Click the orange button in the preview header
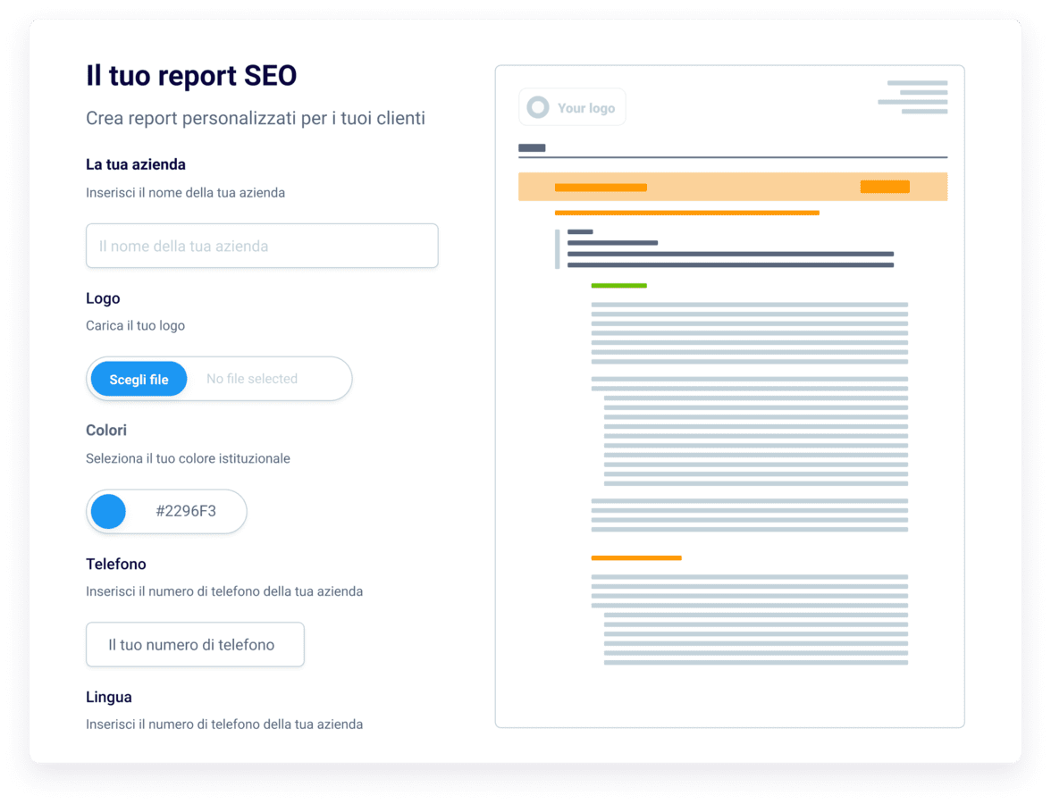Image resolution: width=1051 pixels, height=804 pixels. [x=884, y=187]
